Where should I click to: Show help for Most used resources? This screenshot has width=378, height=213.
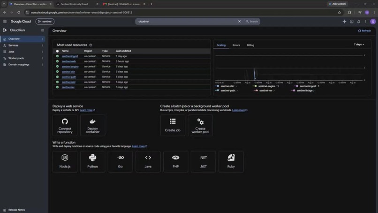[x=91, y=45]
